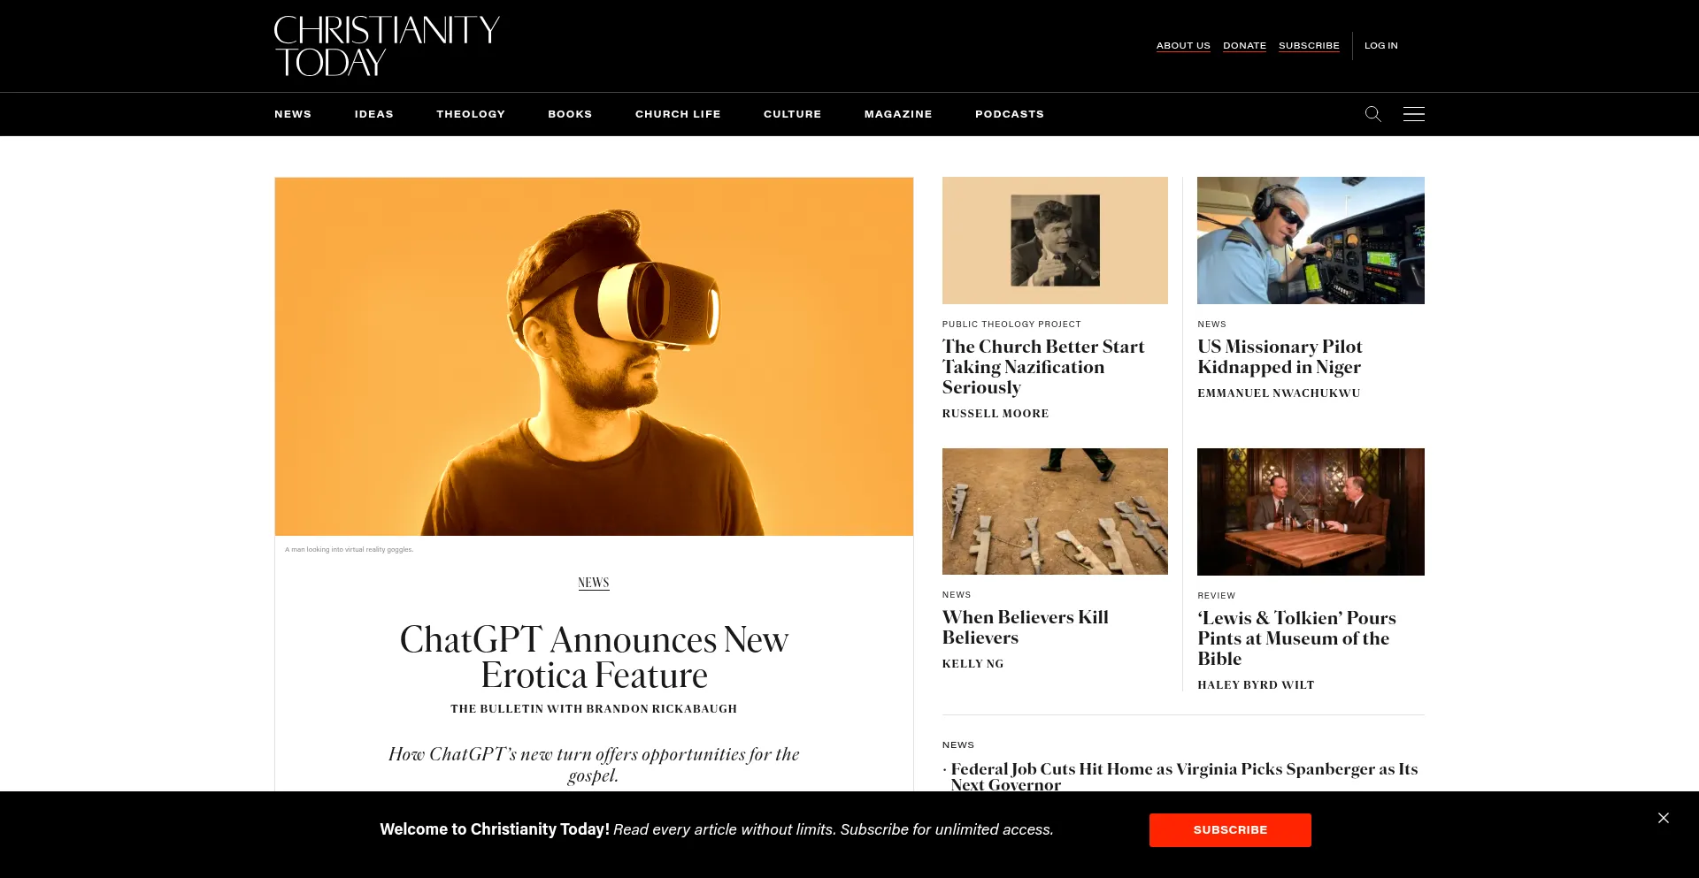Open the hamburger menu icon
The height and width of the screenshot is (878, 1699).
point(1413,114)
